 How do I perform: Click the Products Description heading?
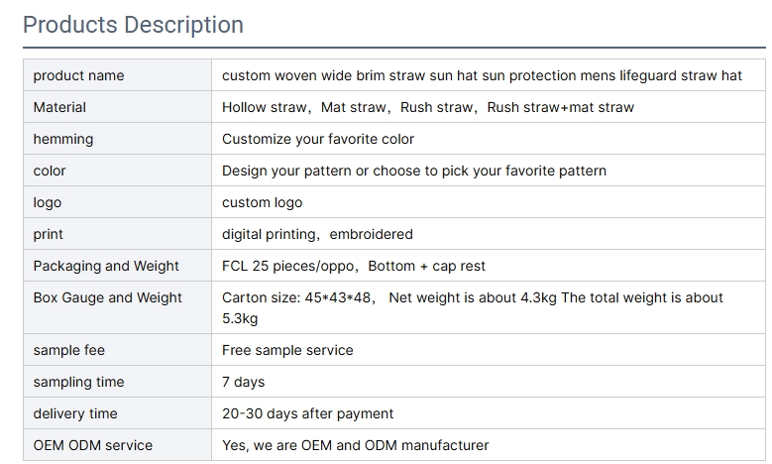click(133, 25)
